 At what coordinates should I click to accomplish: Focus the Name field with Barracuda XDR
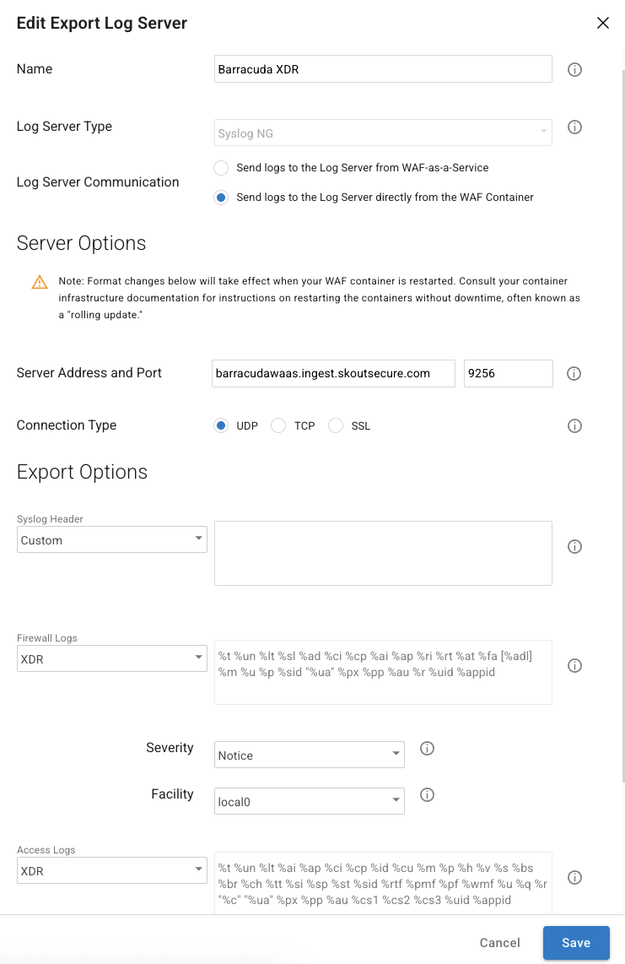pos(383,69)
